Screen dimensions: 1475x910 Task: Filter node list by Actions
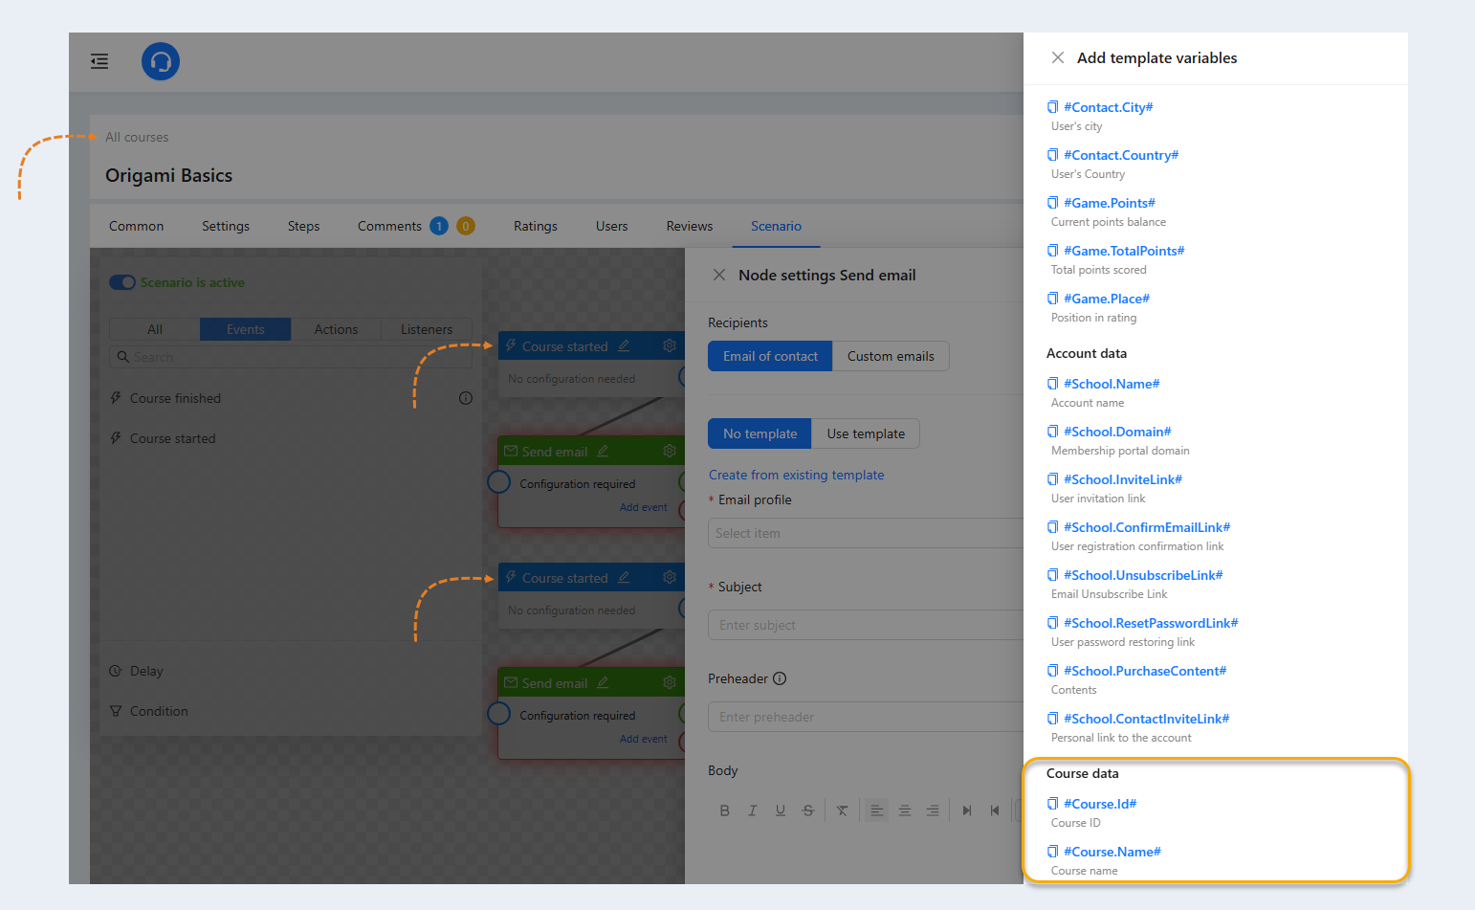336,329
